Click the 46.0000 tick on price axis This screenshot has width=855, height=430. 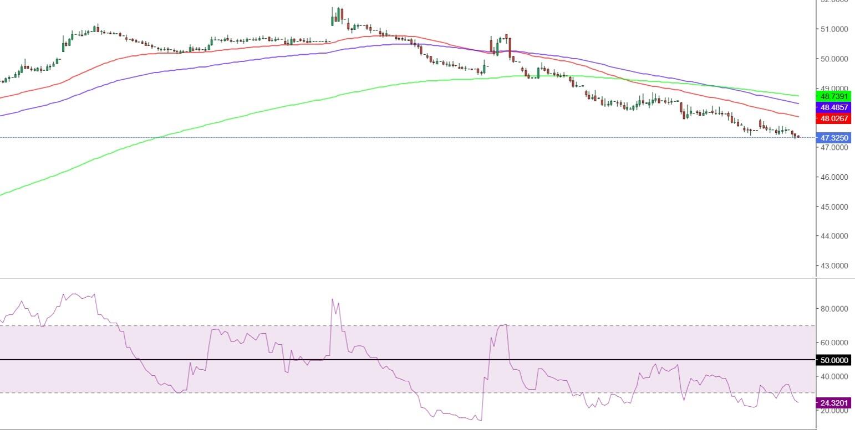tap(834, 177)
